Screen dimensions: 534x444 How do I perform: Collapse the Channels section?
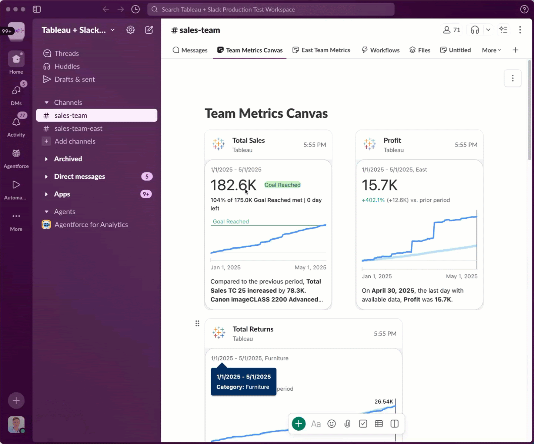point(46,102)
